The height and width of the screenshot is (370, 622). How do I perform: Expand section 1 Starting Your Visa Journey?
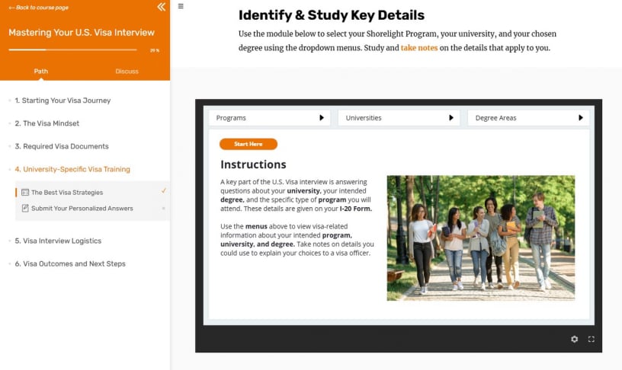(x=63, y=100)
